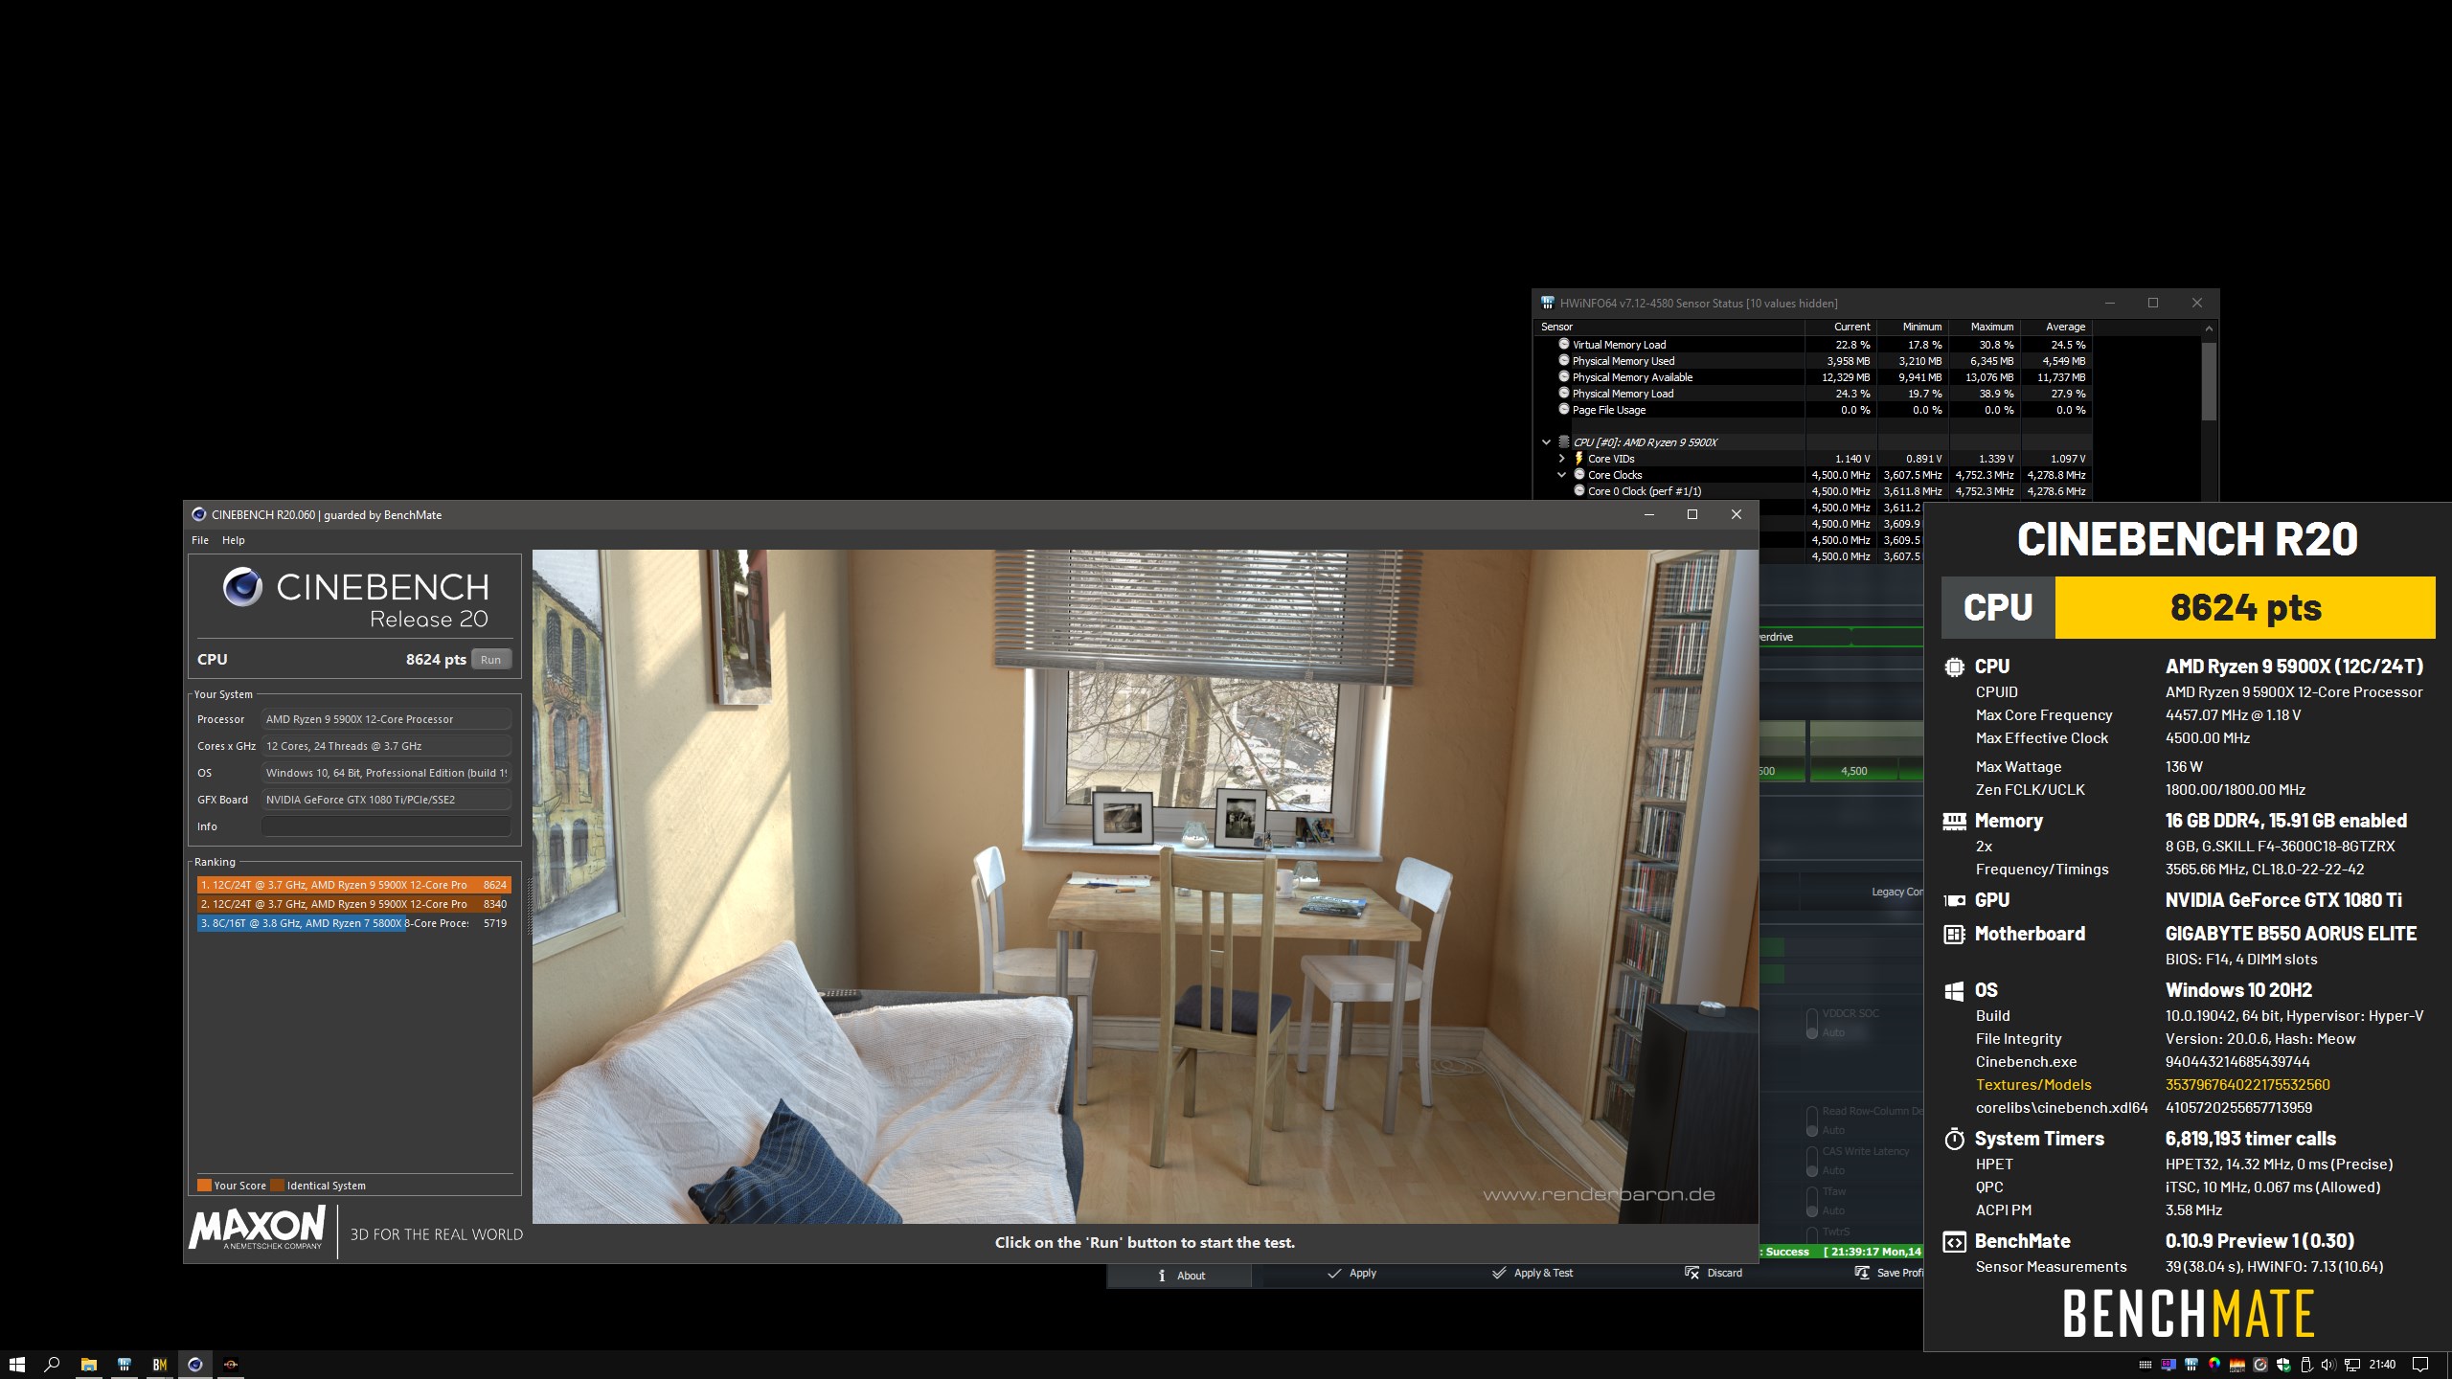The width and height of the screenshot is (2452, 1379).
Task: Toggle the Tfaw Auto switch
Action: [x=1812, y=1201]
